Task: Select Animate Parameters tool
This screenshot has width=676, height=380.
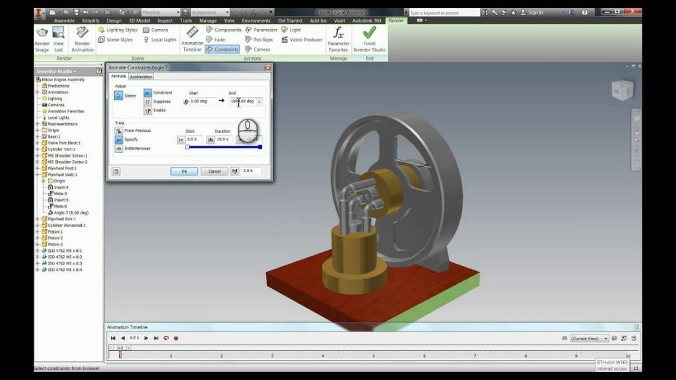Action: [261, 30]
